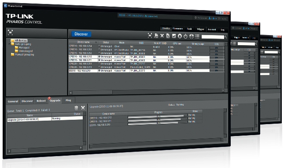284x168 pixels.
Task: Click the alarm clock schedule icon
Action: 191,36
